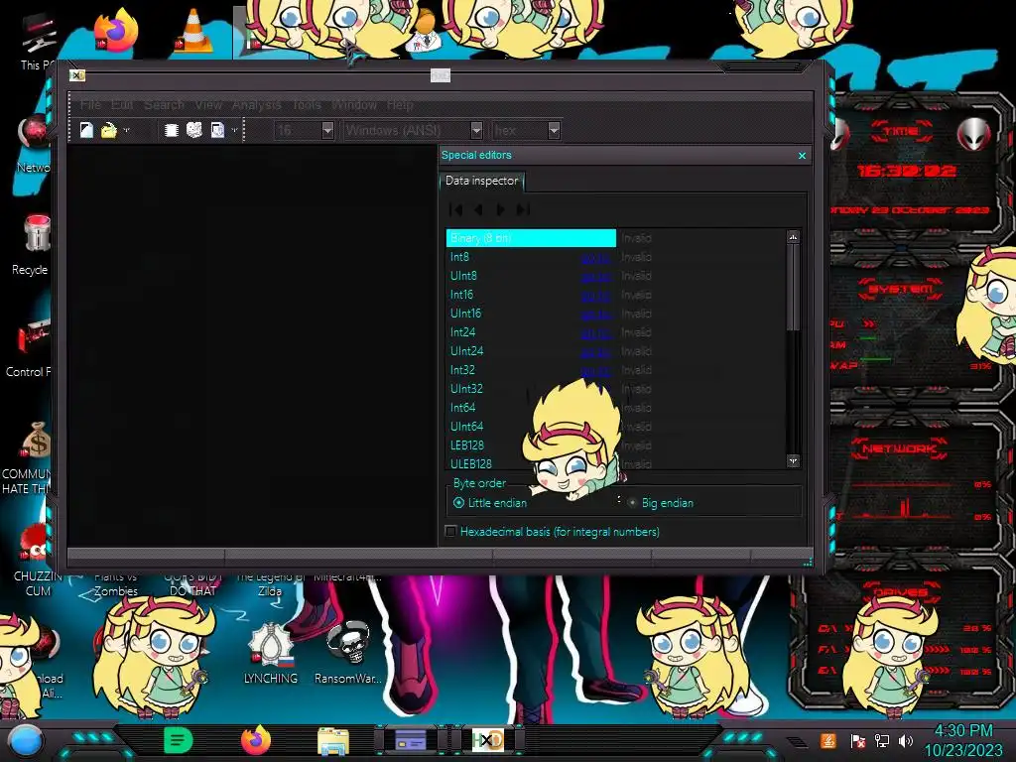This screenshot has height=762, width=1016.
Task: Select VLC media player desktop icon
Action: click(x=193, y=30)
